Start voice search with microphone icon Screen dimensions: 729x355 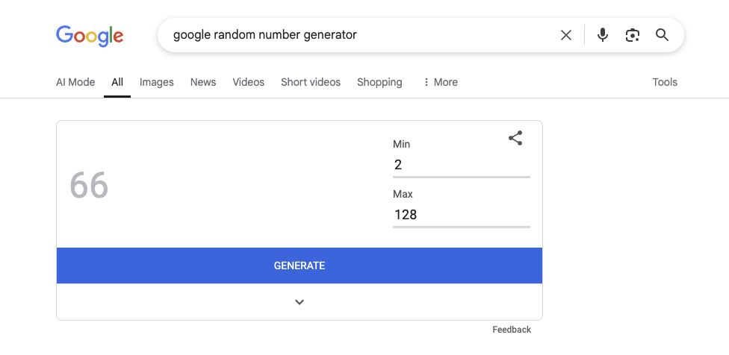(603, 35)
